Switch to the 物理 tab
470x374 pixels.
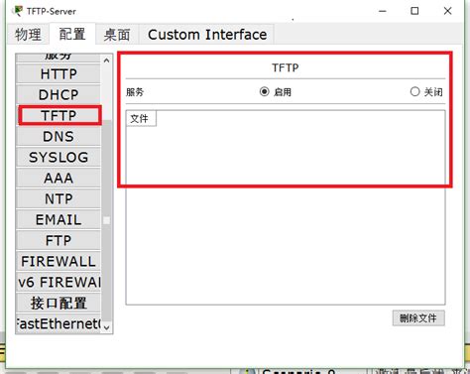(x=28, y=35)
